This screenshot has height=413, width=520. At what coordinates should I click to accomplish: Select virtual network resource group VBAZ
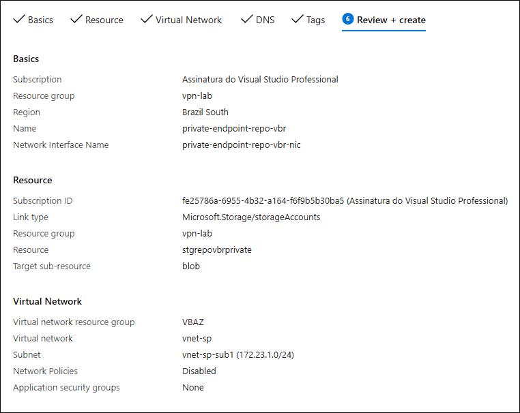pos(193,322)
